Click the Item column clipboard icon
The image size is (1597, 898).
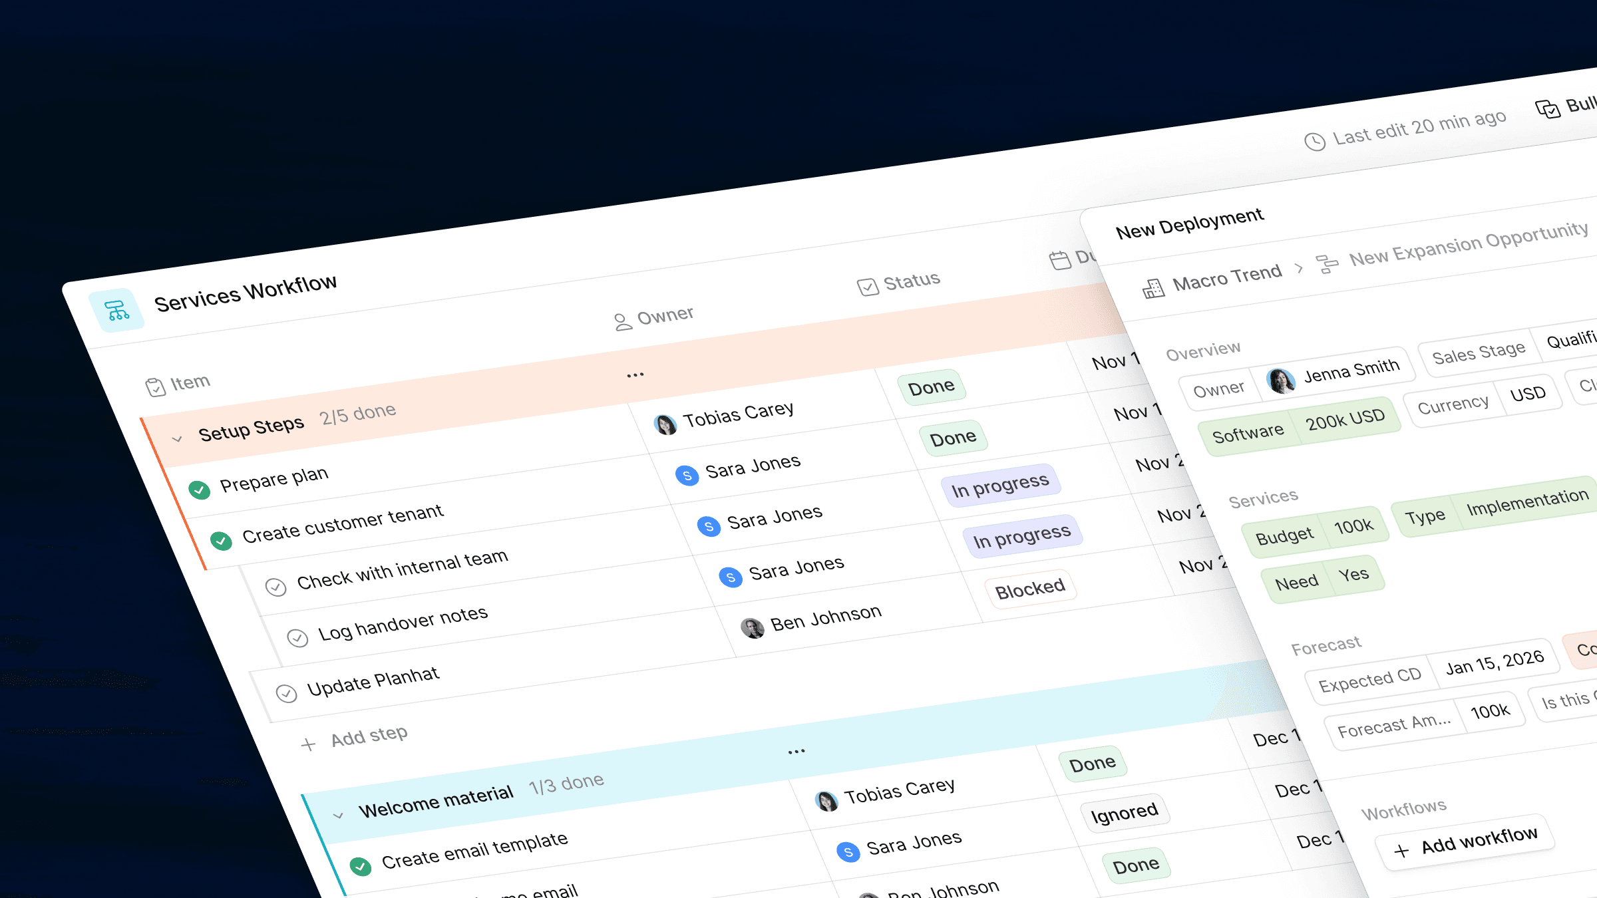pyautogui.click(x=155, y=386)
